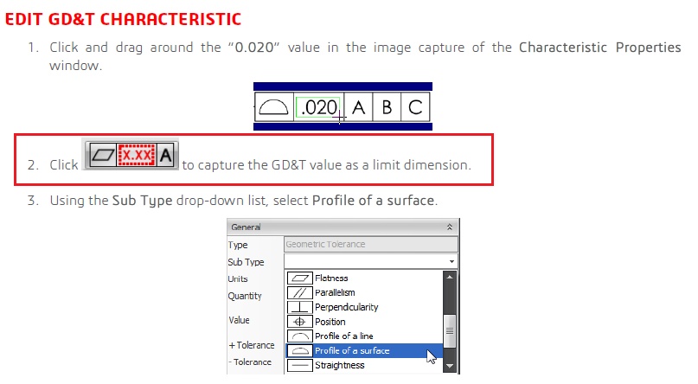Viewport: 698px width, 384px height.
Task: Click the scrollbar thumb of the list
Action: pyautogui.click(x=450, y=331)
